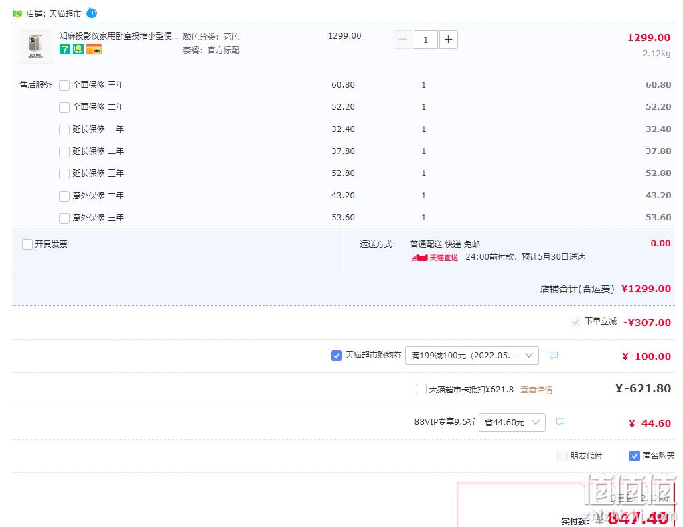Open the 省44.60元 discount dropdown
This screenshot has height=527, width=683.
512,422
